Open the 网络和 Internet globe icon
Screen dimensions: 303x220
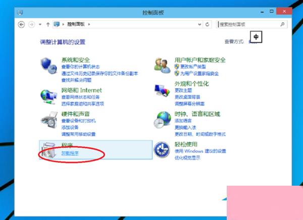[48, 97]
